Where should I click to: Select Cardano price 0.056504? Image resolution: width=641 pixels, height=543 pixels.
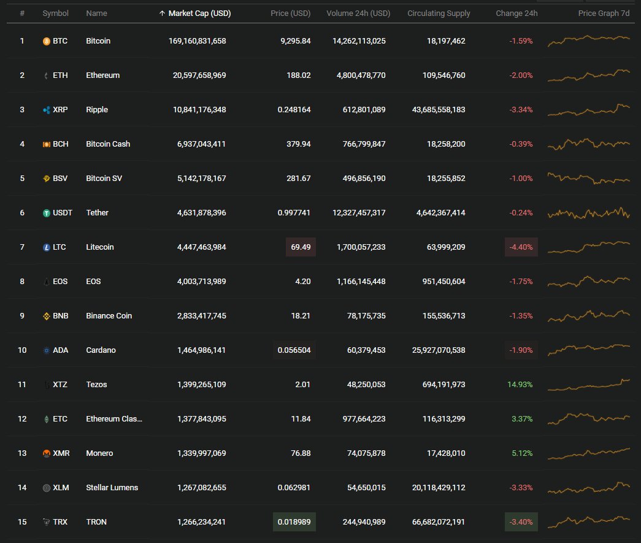coord(294,350)
